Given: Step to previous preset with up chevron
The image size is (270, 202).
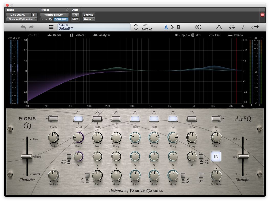Looking at the screenshot, I should click(x=136, y=25).
